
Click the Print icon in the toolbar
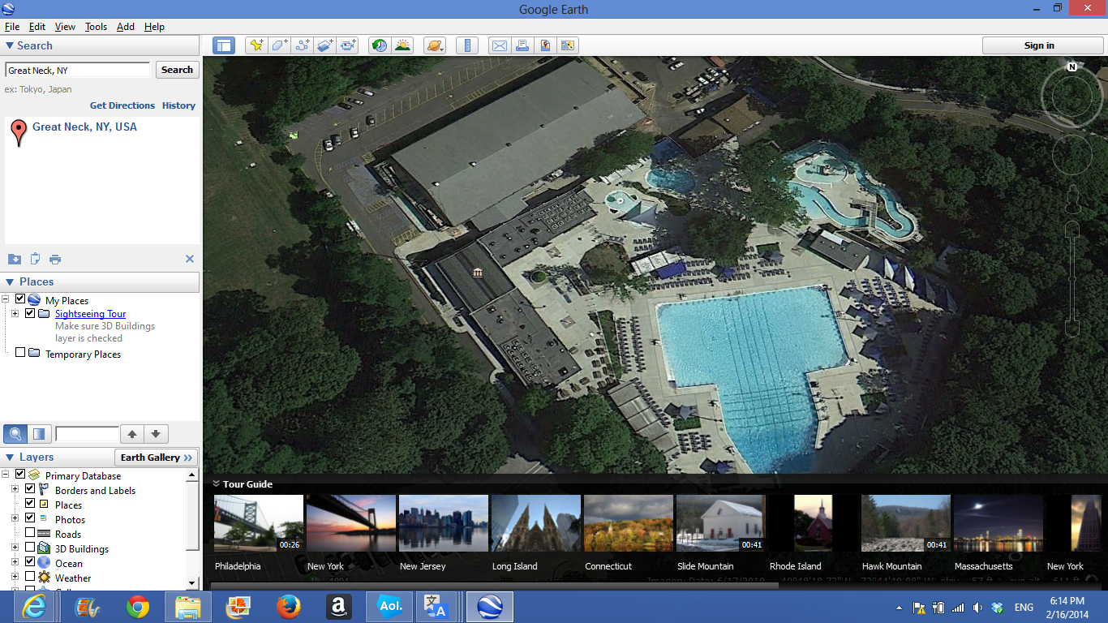[522, 45]
